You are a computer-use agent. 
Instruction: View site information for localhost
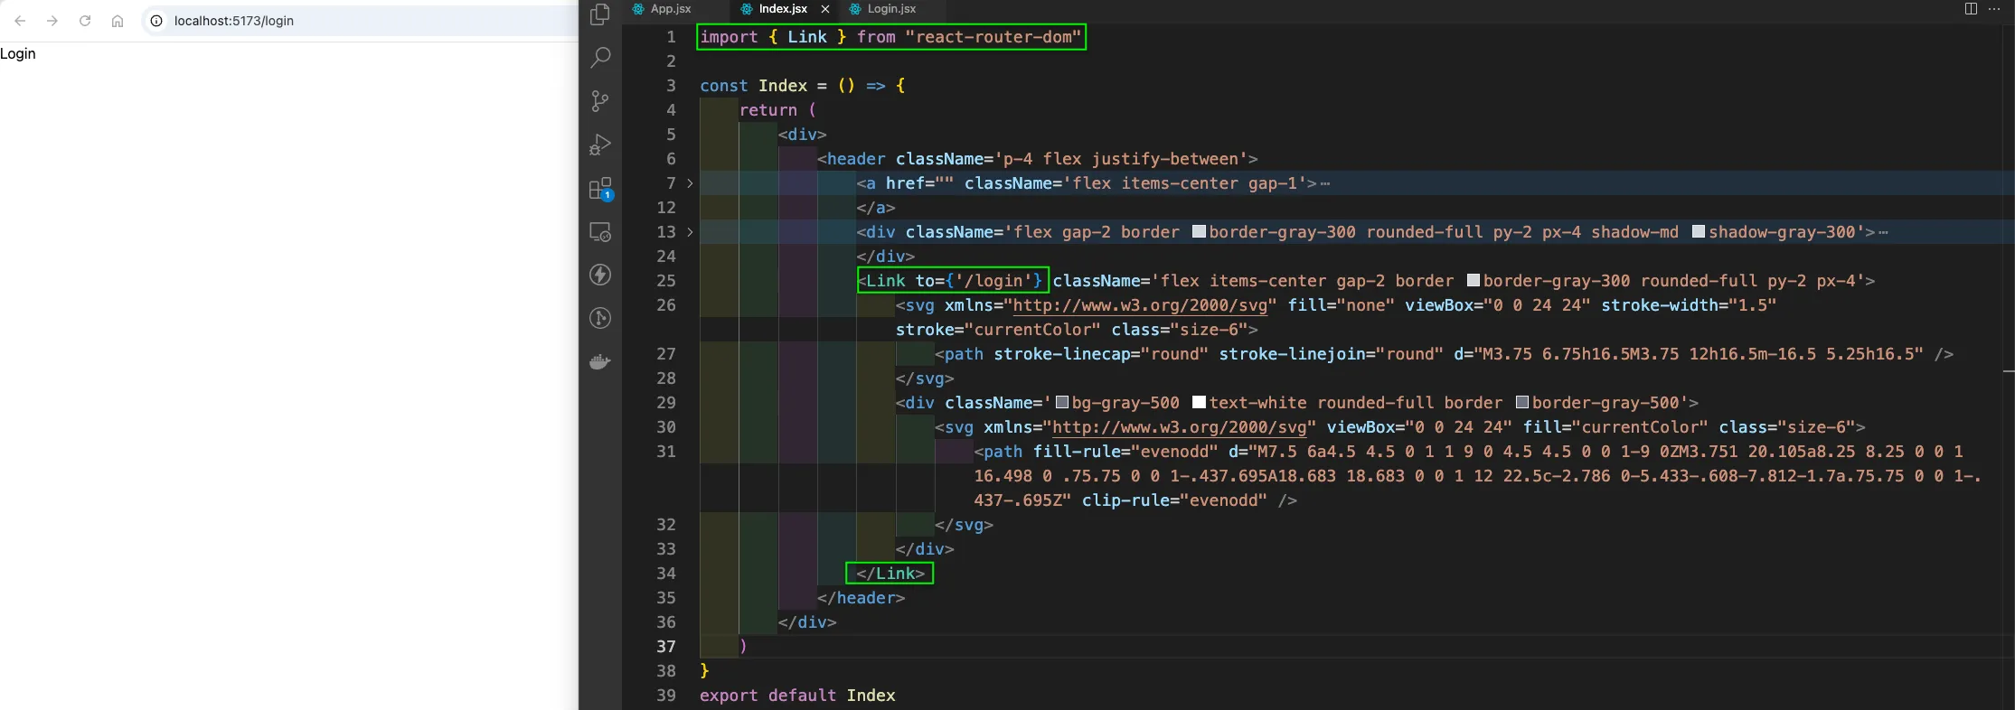156,21
